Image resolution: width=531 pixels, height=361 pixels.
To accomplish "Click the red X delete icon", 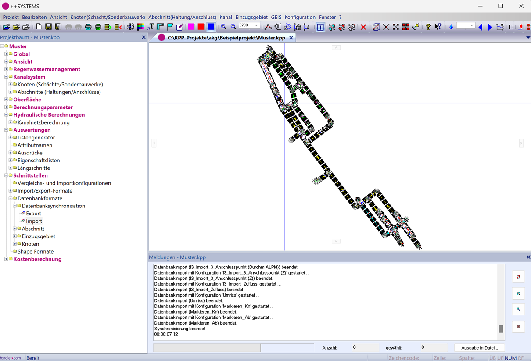I will (x=363, y=27).
